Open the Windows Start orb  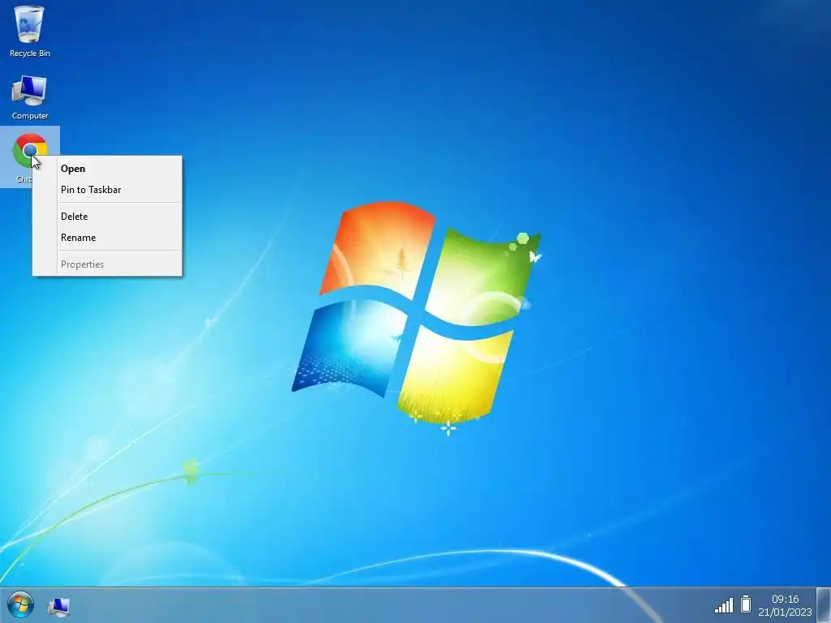tap(20, 605)
